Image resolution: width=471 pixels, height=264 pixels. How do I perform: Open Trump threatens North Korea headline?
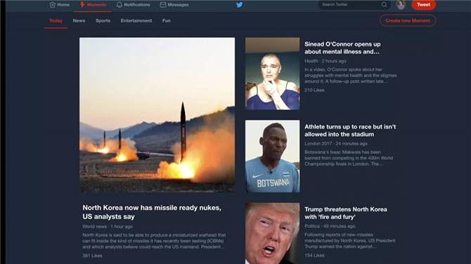click(x=346, y=213)
